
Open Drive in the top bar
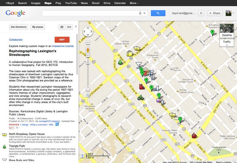pos(107,3)
